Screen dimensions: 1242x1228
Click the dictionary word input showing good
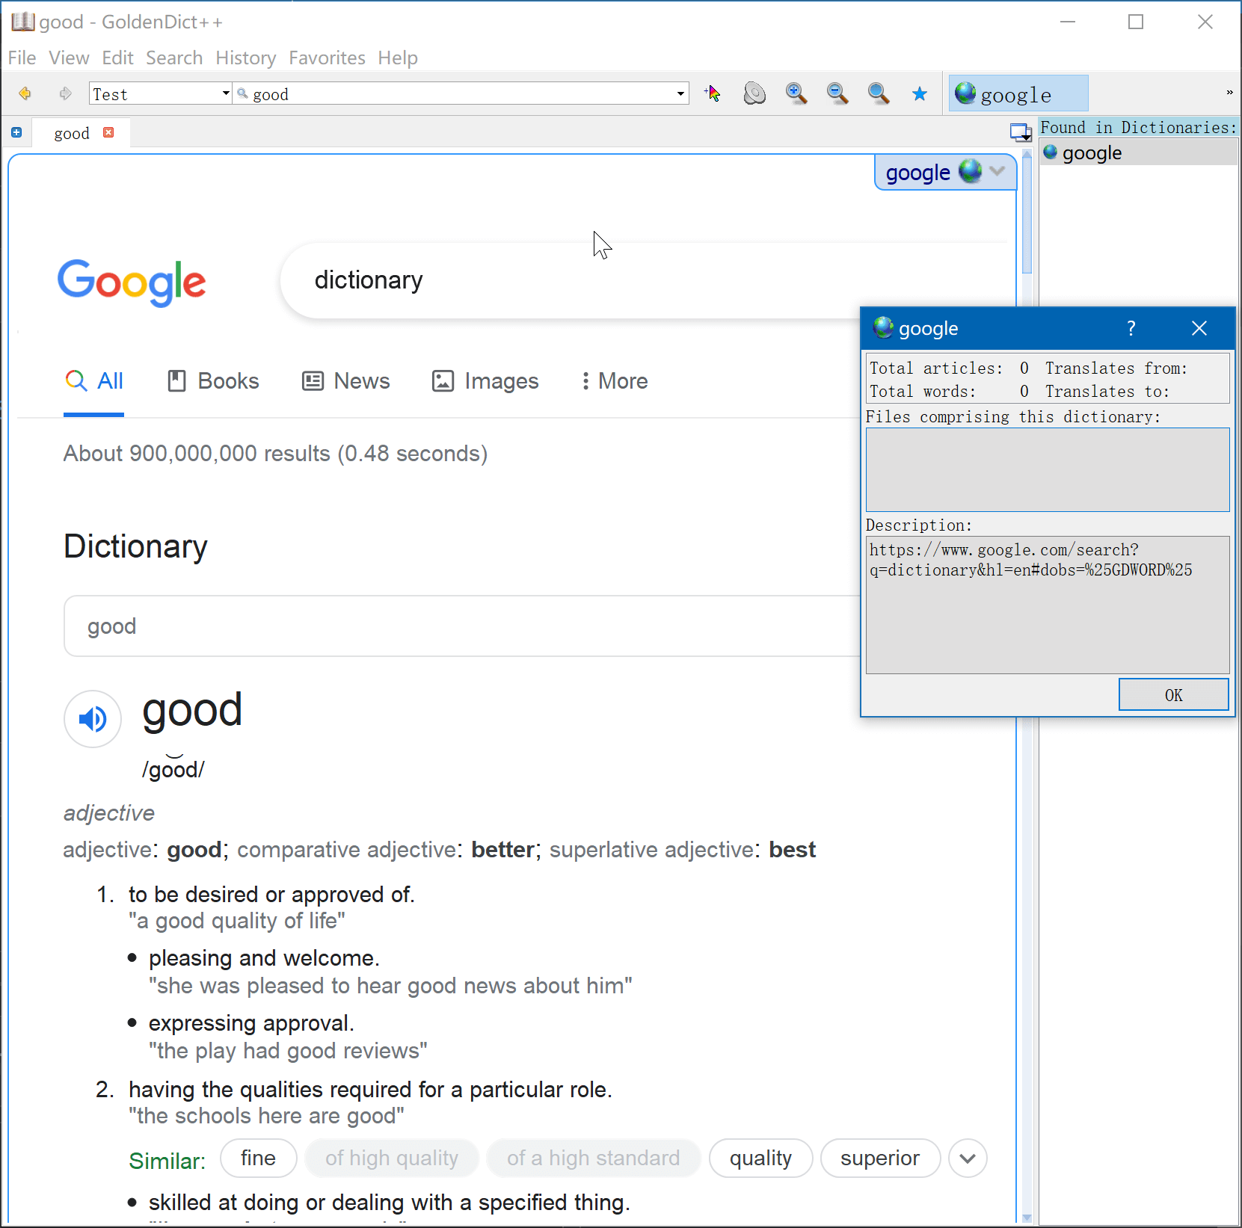(x=464, y=626)
